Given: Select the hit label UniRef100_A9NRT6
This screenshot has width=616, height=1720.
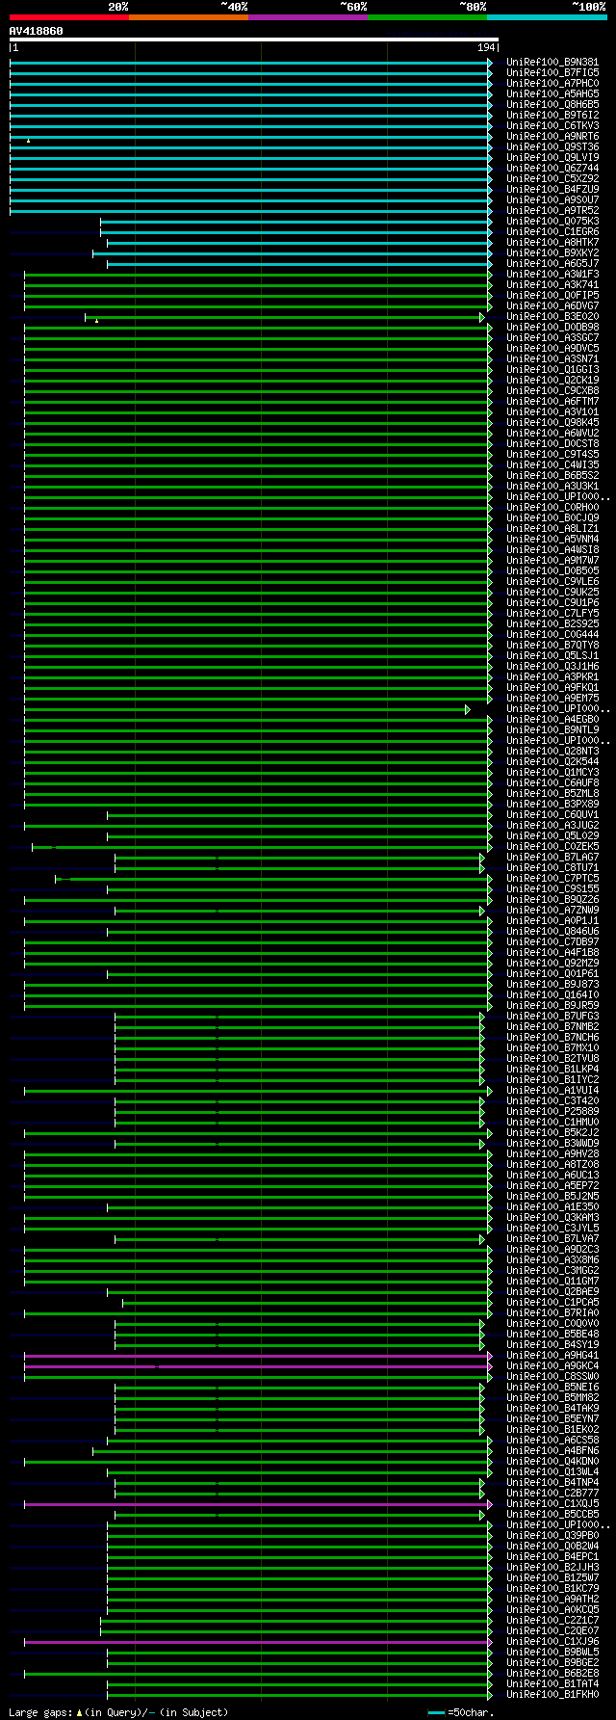Looking at the screenshot, I should click(x=552, y=136).
